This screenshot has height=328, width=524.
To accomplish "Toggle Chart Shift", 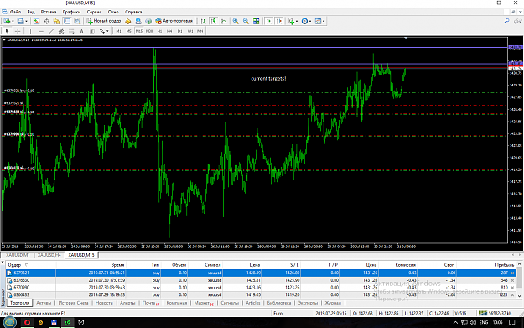I will 279,21.
